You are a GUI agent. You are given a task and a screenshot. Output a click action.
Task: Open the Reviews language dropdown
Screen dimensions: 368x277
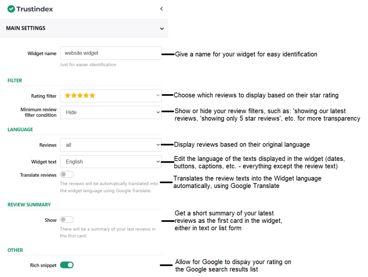pyautogui.click(x=111, y=145)
